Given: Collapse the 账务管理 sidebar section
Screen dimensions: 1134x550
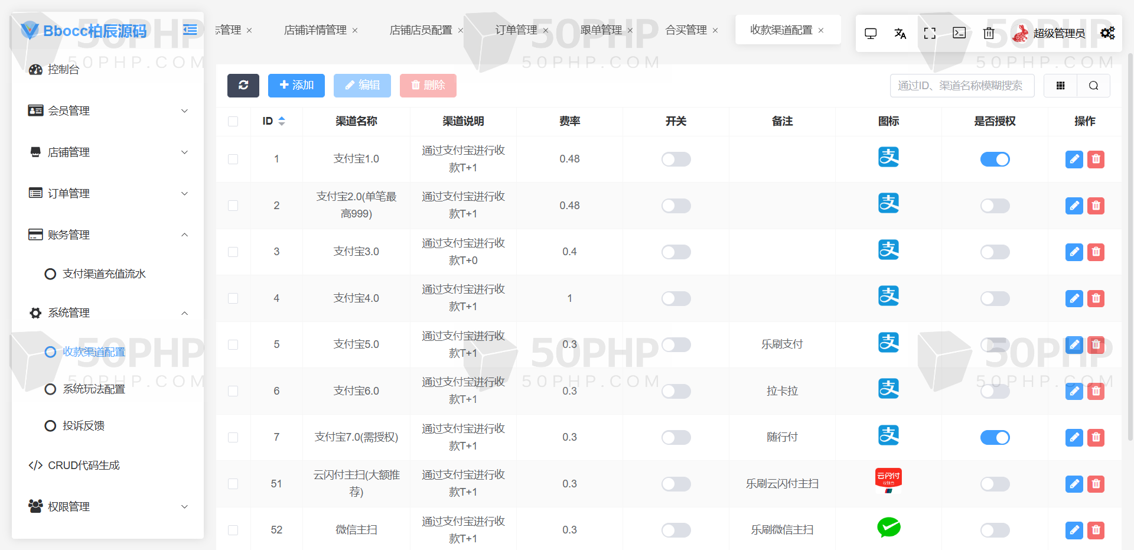Looking at the screenshot, I should (108, 235).
